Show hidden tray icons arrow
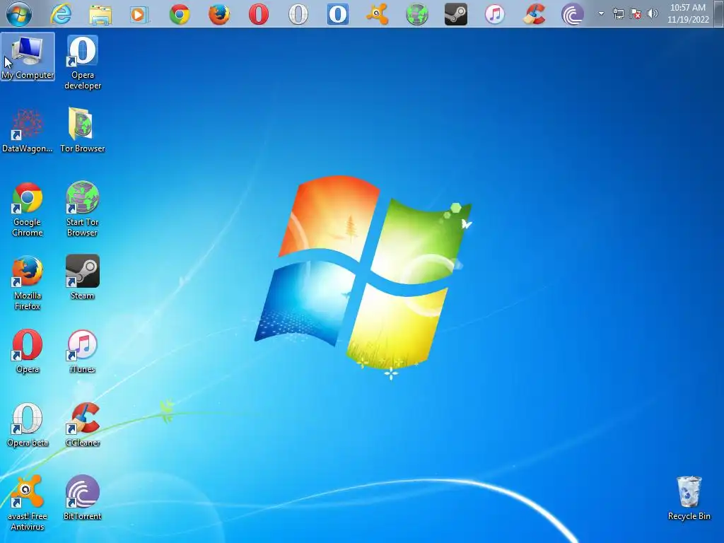The width and height of the screenshot is (724, 543). click(601, 14)
